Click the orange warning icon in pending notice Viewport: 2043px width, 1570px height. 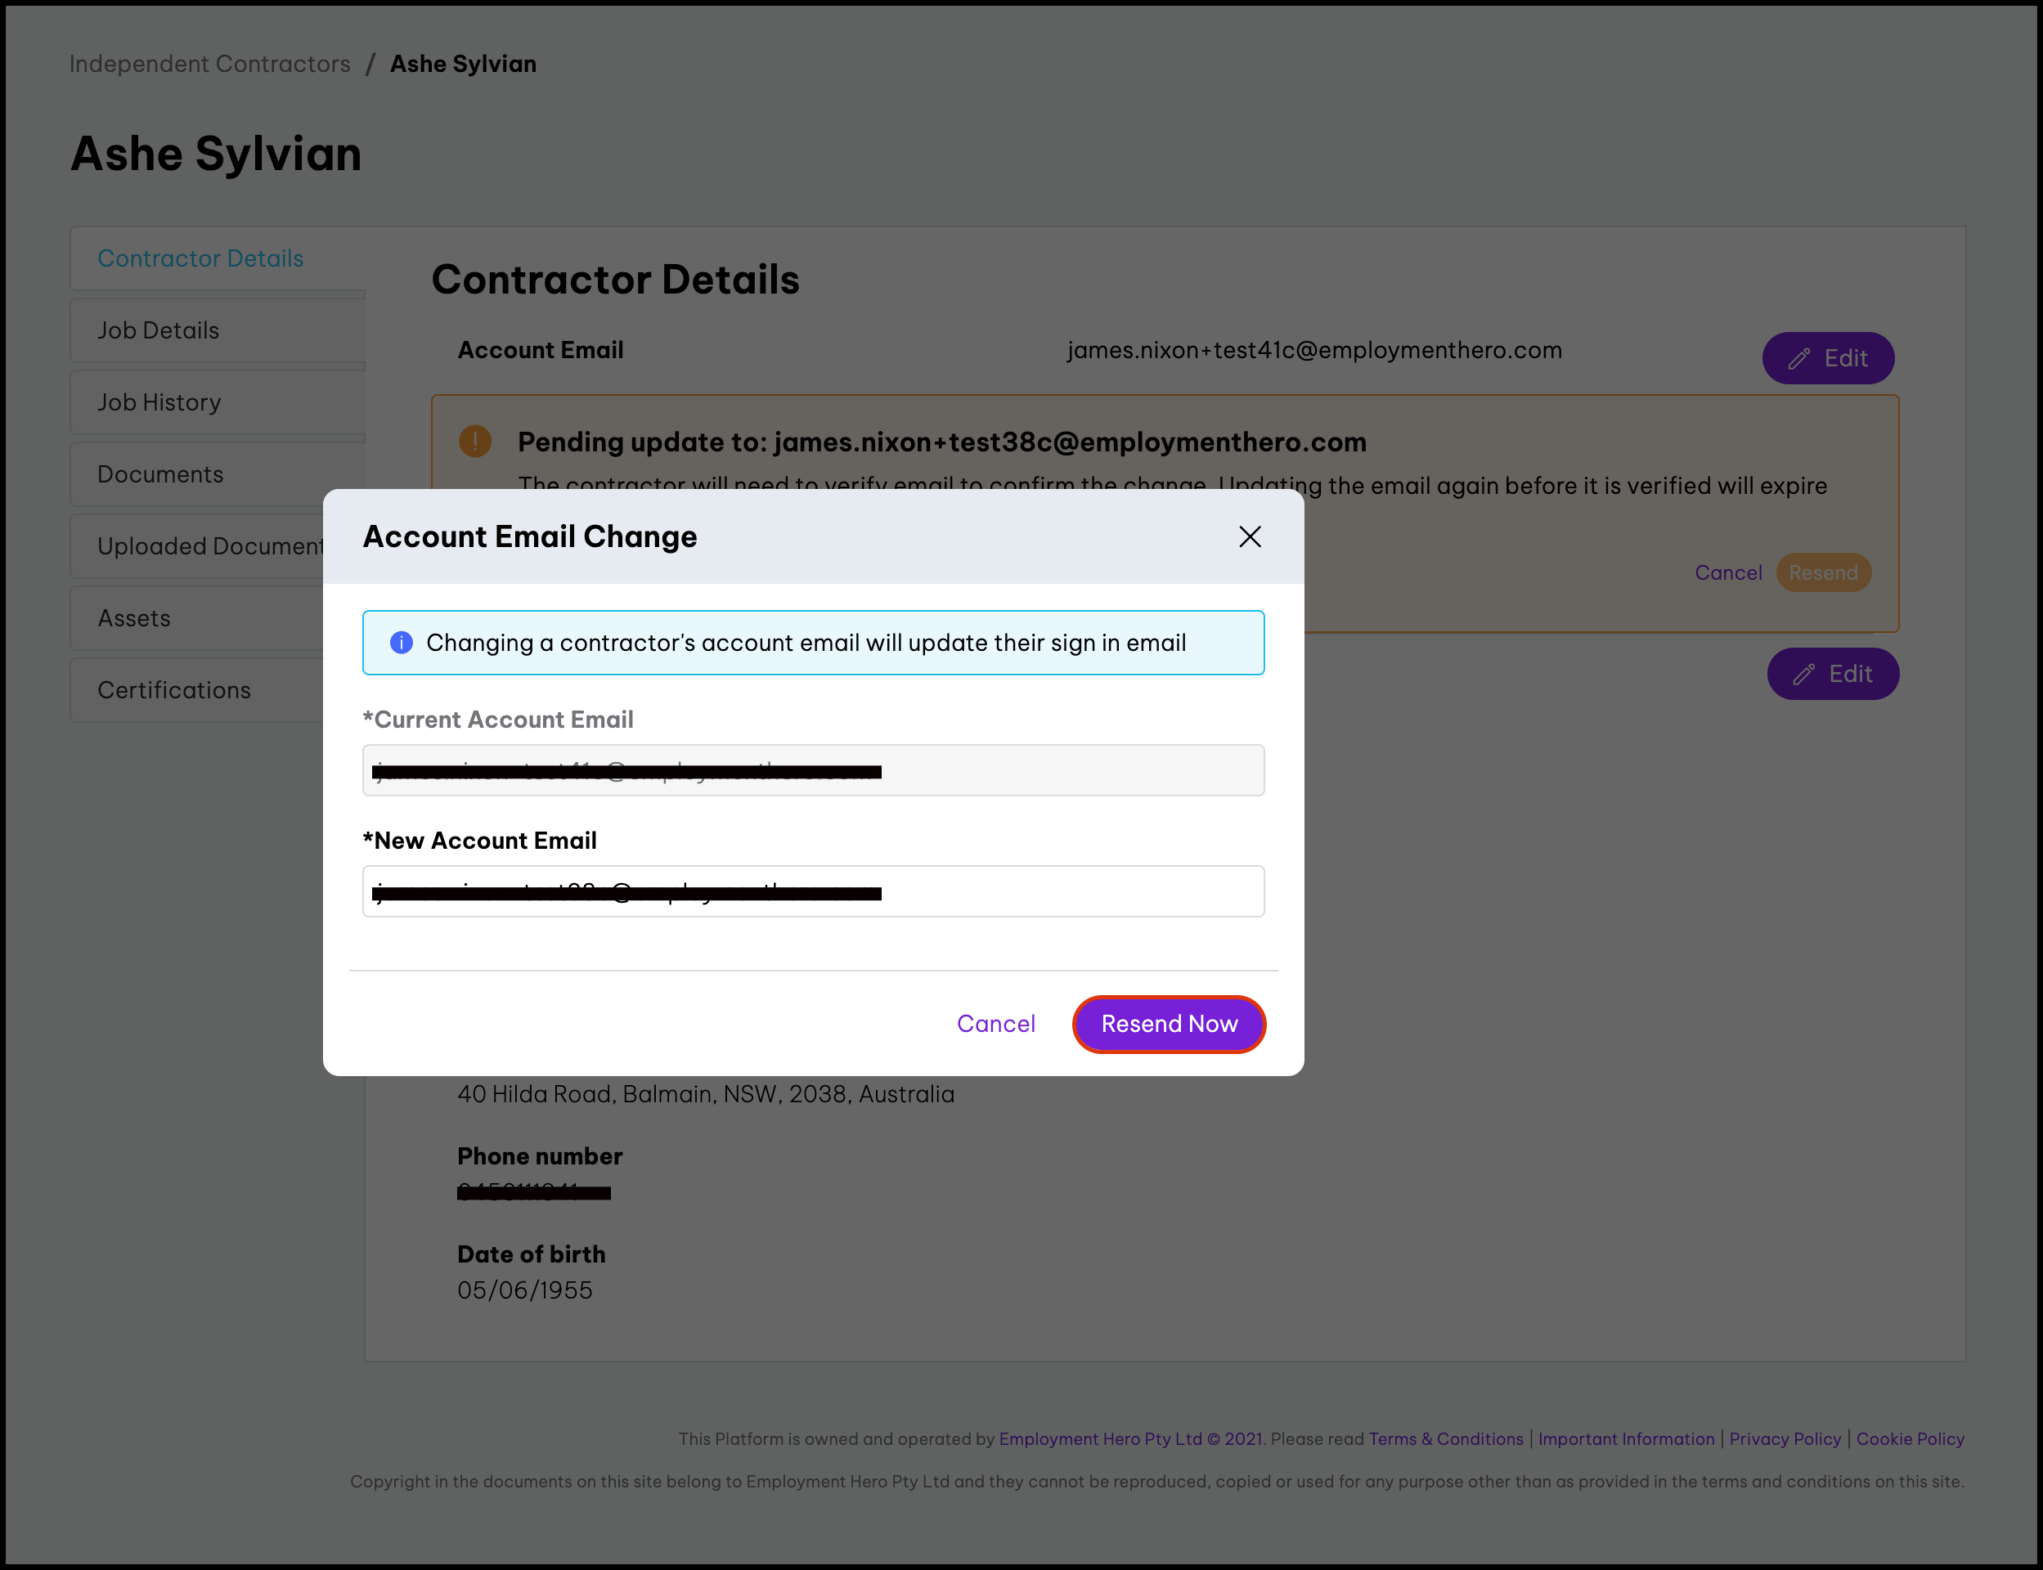475,441
